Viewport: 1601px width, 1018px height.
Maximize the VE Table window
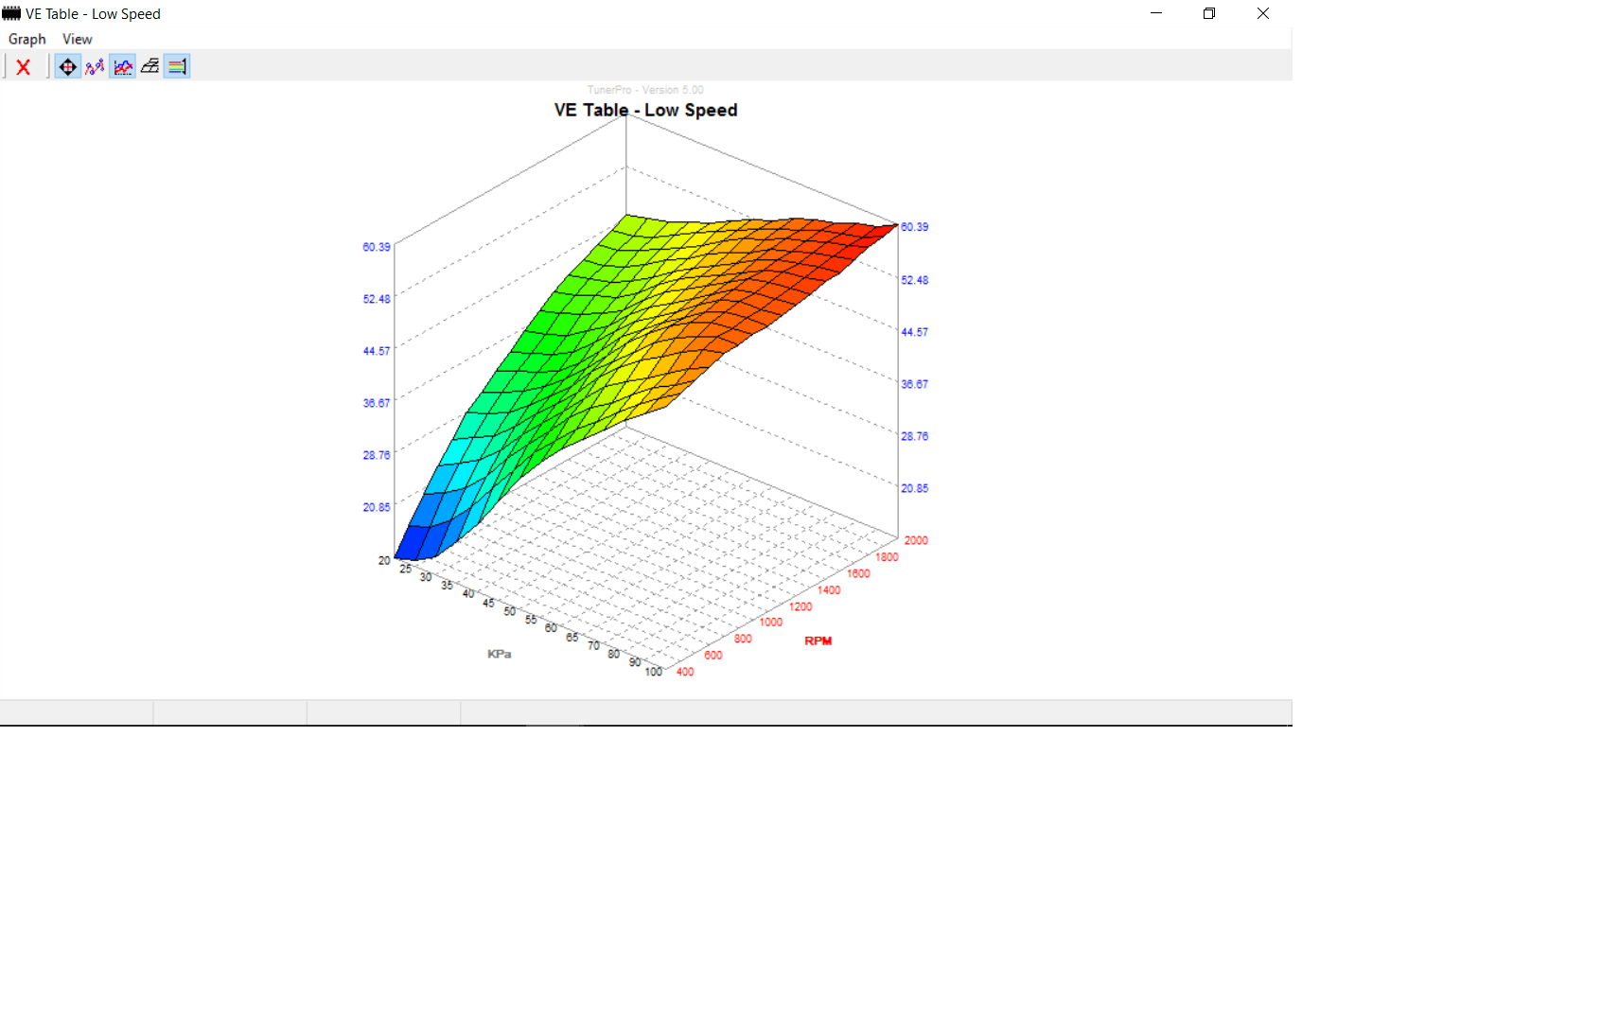(1208, 13)
